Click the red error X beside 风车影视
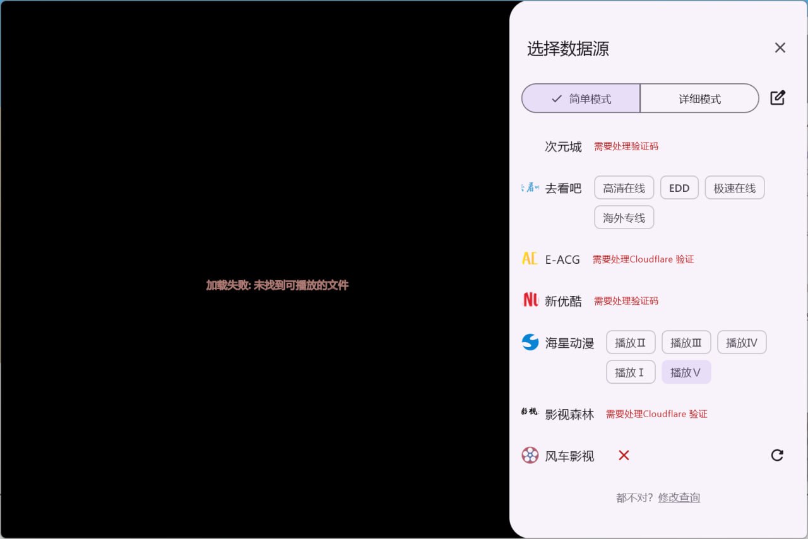 coord(624,455)
